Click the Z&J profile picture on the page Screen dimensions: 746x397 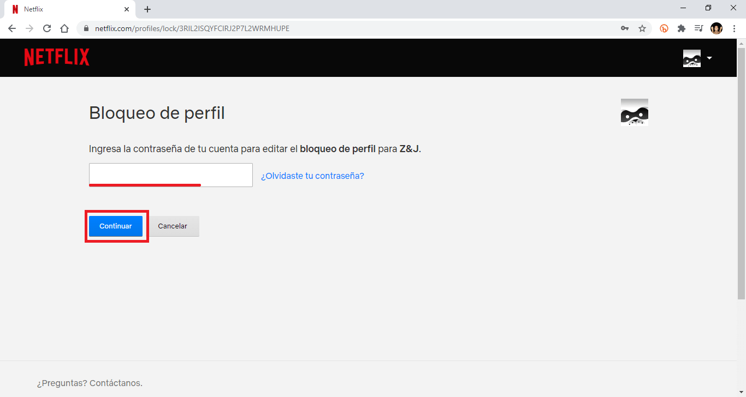(x=635, y=112)
